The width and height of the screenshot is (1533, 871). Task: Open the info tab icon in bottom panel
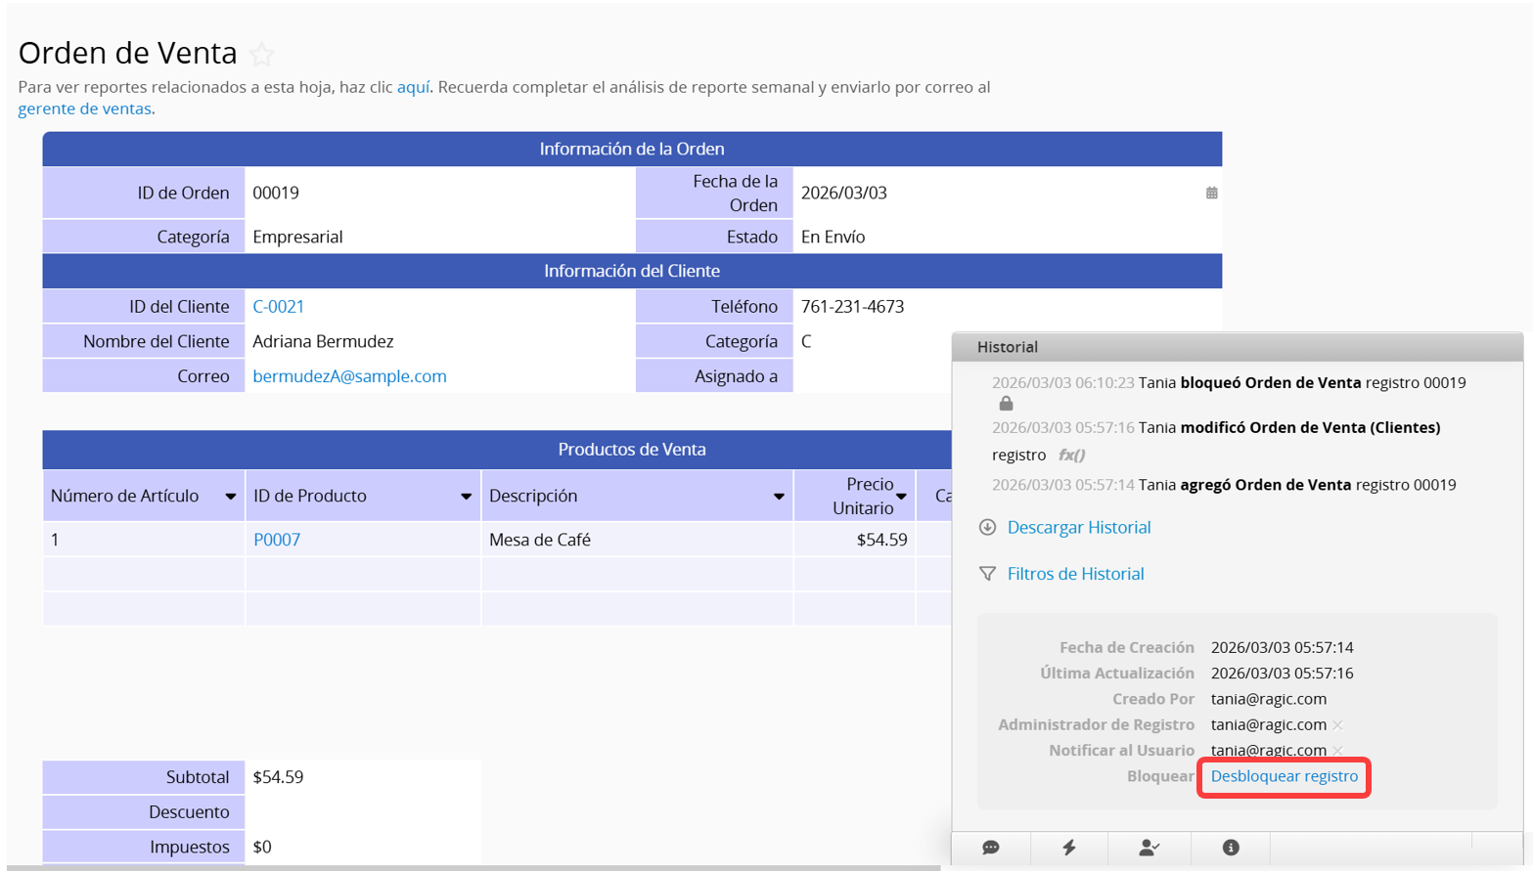pos(1231,848)
